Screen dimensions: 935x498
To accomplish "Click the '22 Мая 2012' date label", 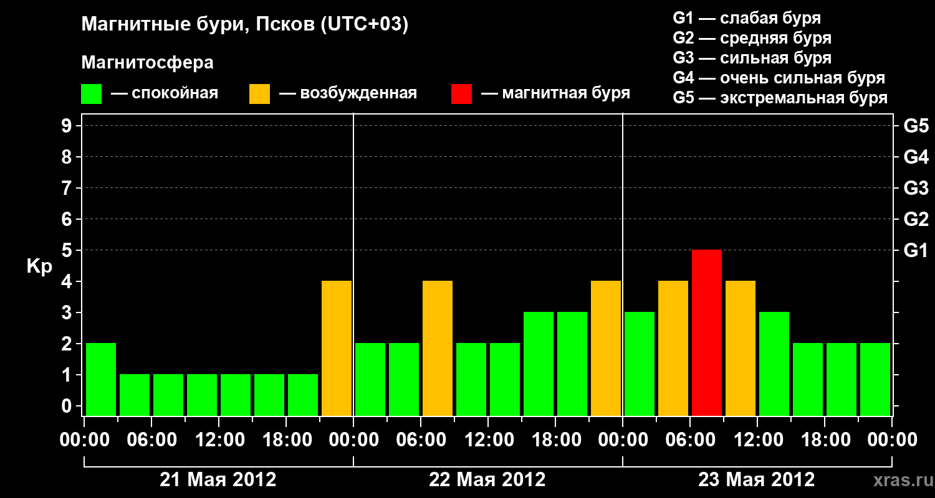I will [x=487, y=479].
